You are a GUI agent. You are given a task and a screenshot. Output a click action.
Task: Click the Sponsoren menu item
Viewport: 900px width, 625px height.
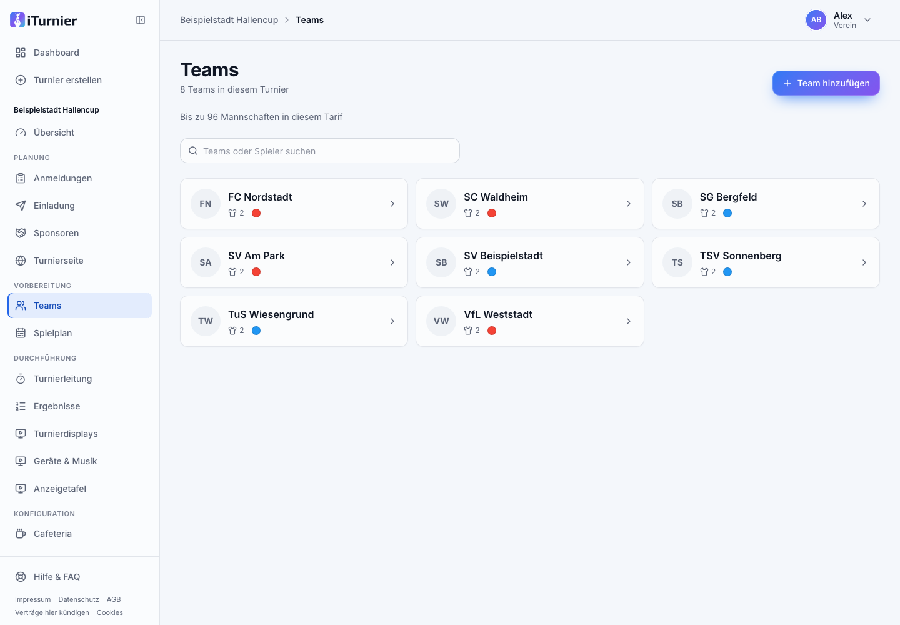tap(80, 233)
